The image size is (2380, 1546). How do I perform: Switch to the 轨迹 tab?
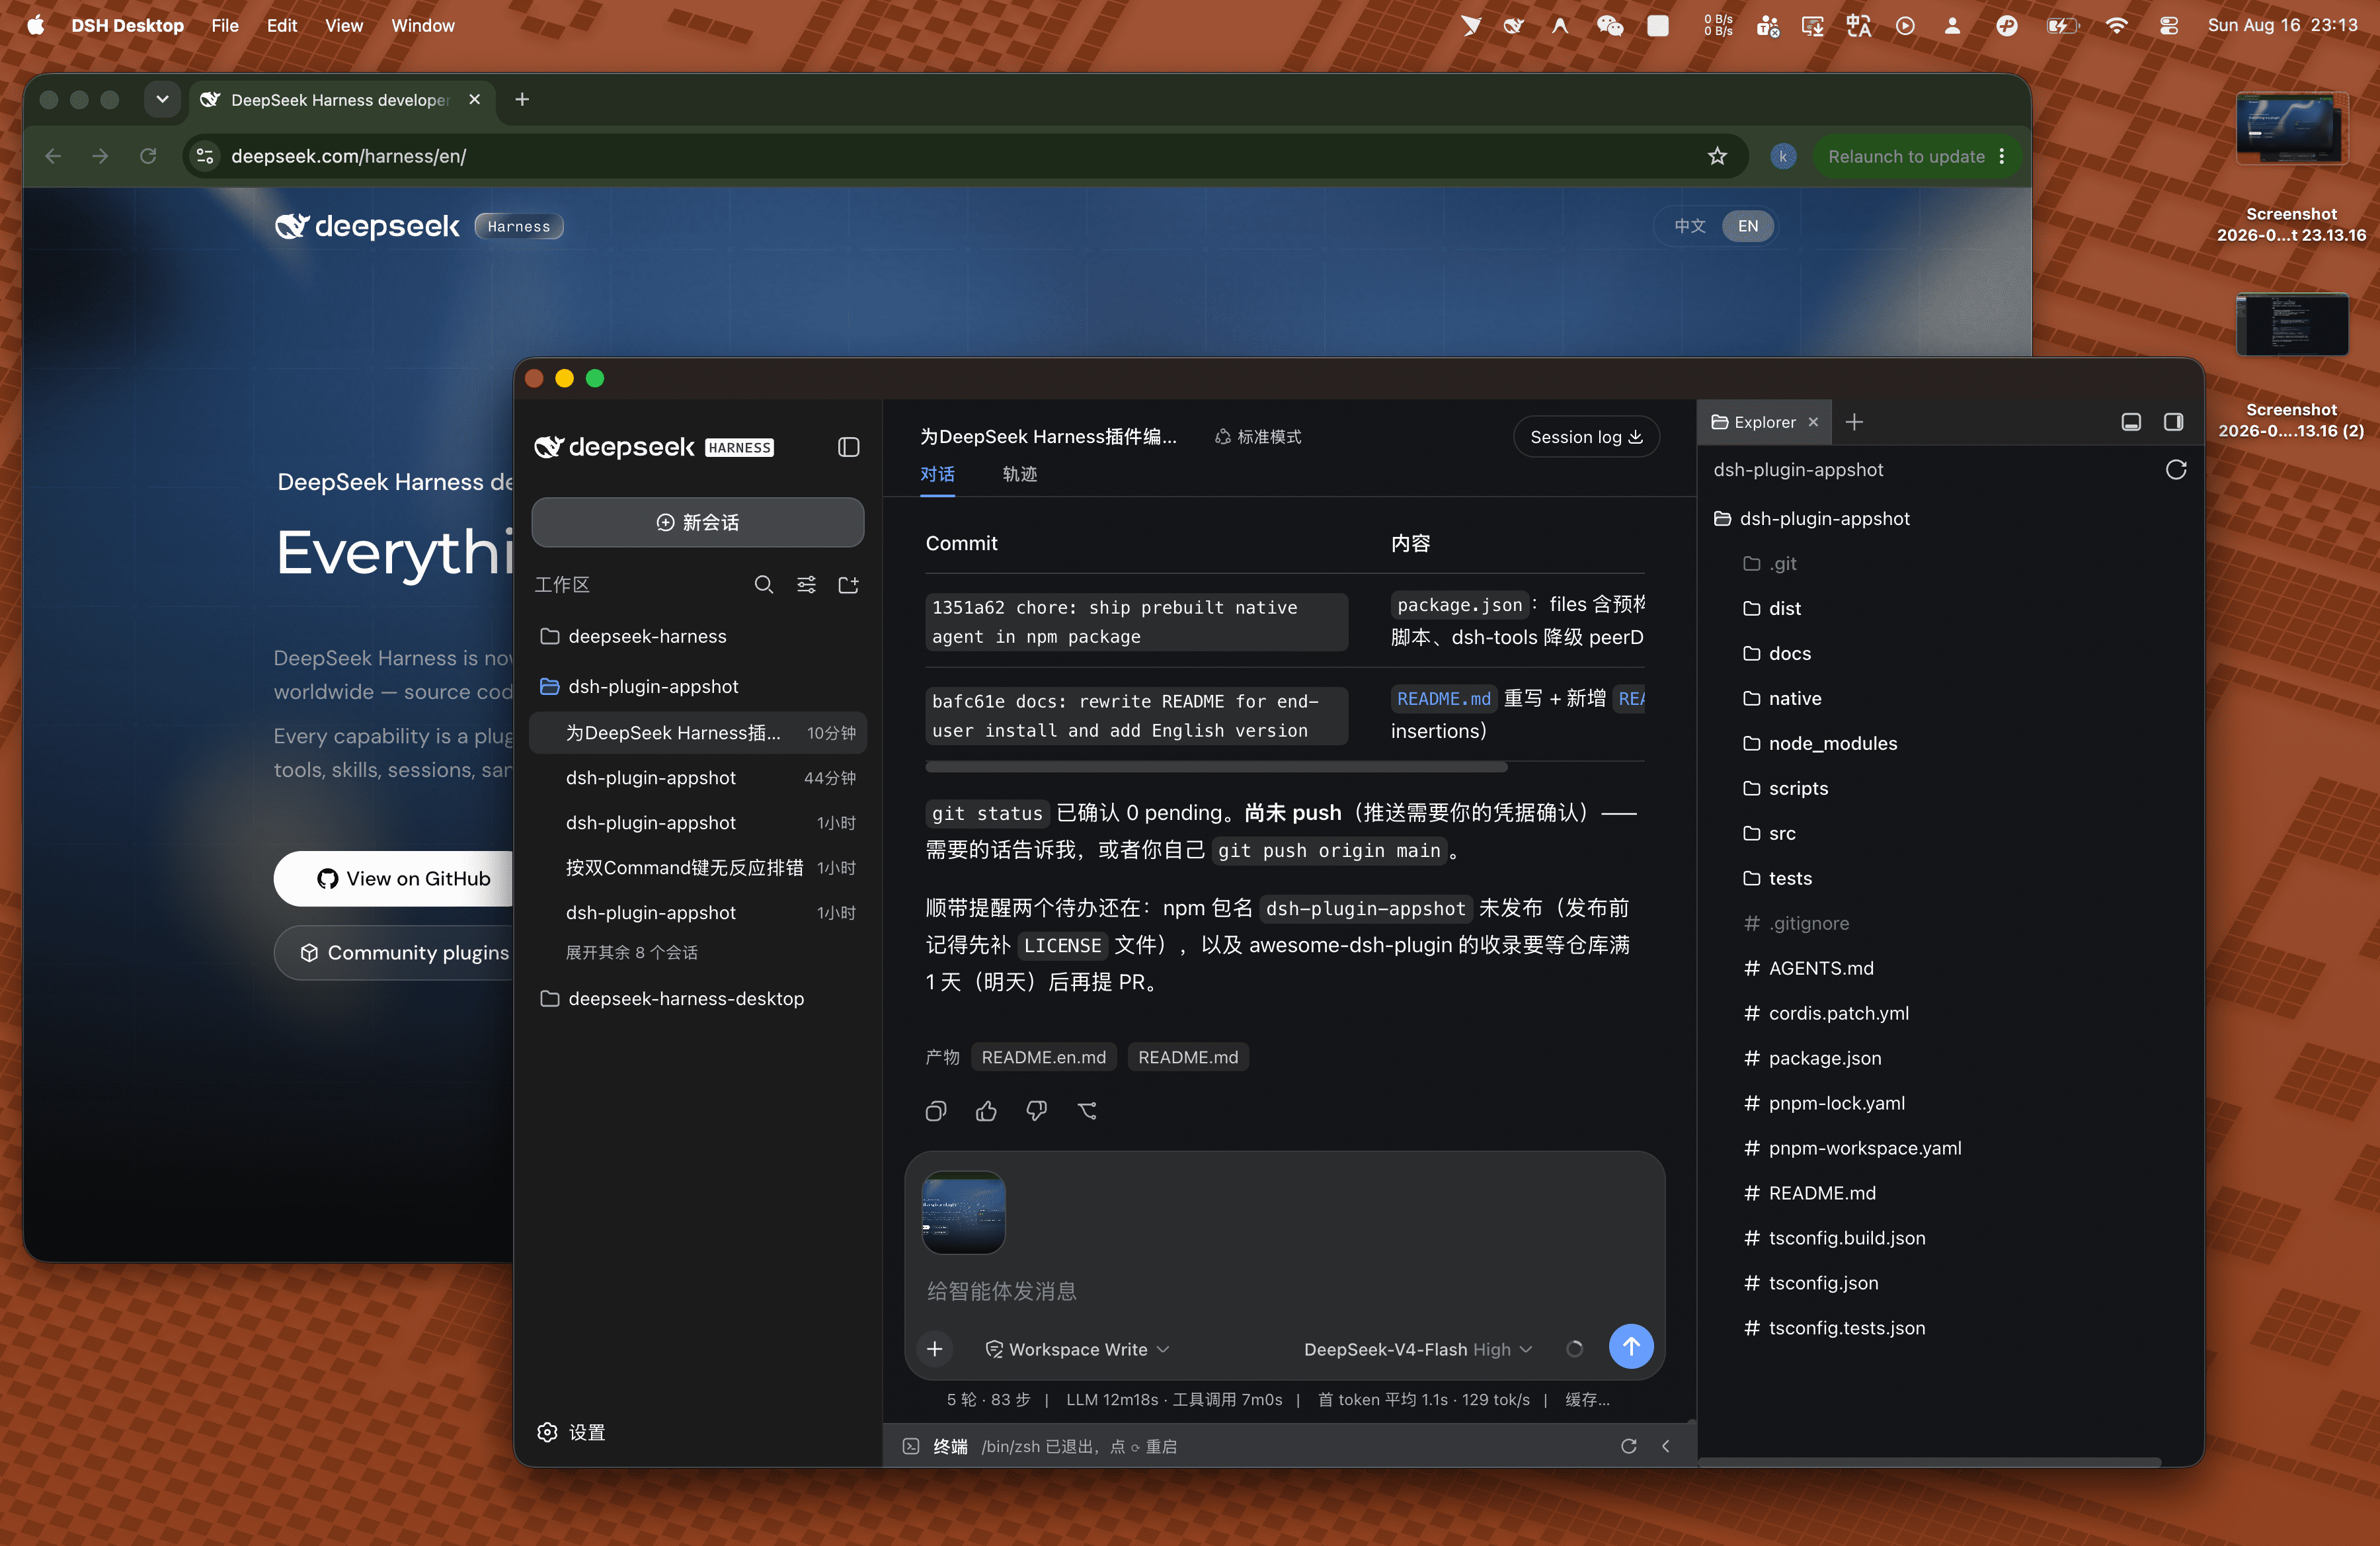pos(1020,474)
